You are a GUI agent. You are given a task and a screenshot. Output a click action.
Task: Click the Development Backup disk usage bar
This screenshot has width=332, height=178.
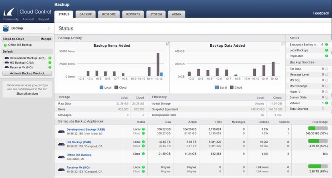(317, 128)
